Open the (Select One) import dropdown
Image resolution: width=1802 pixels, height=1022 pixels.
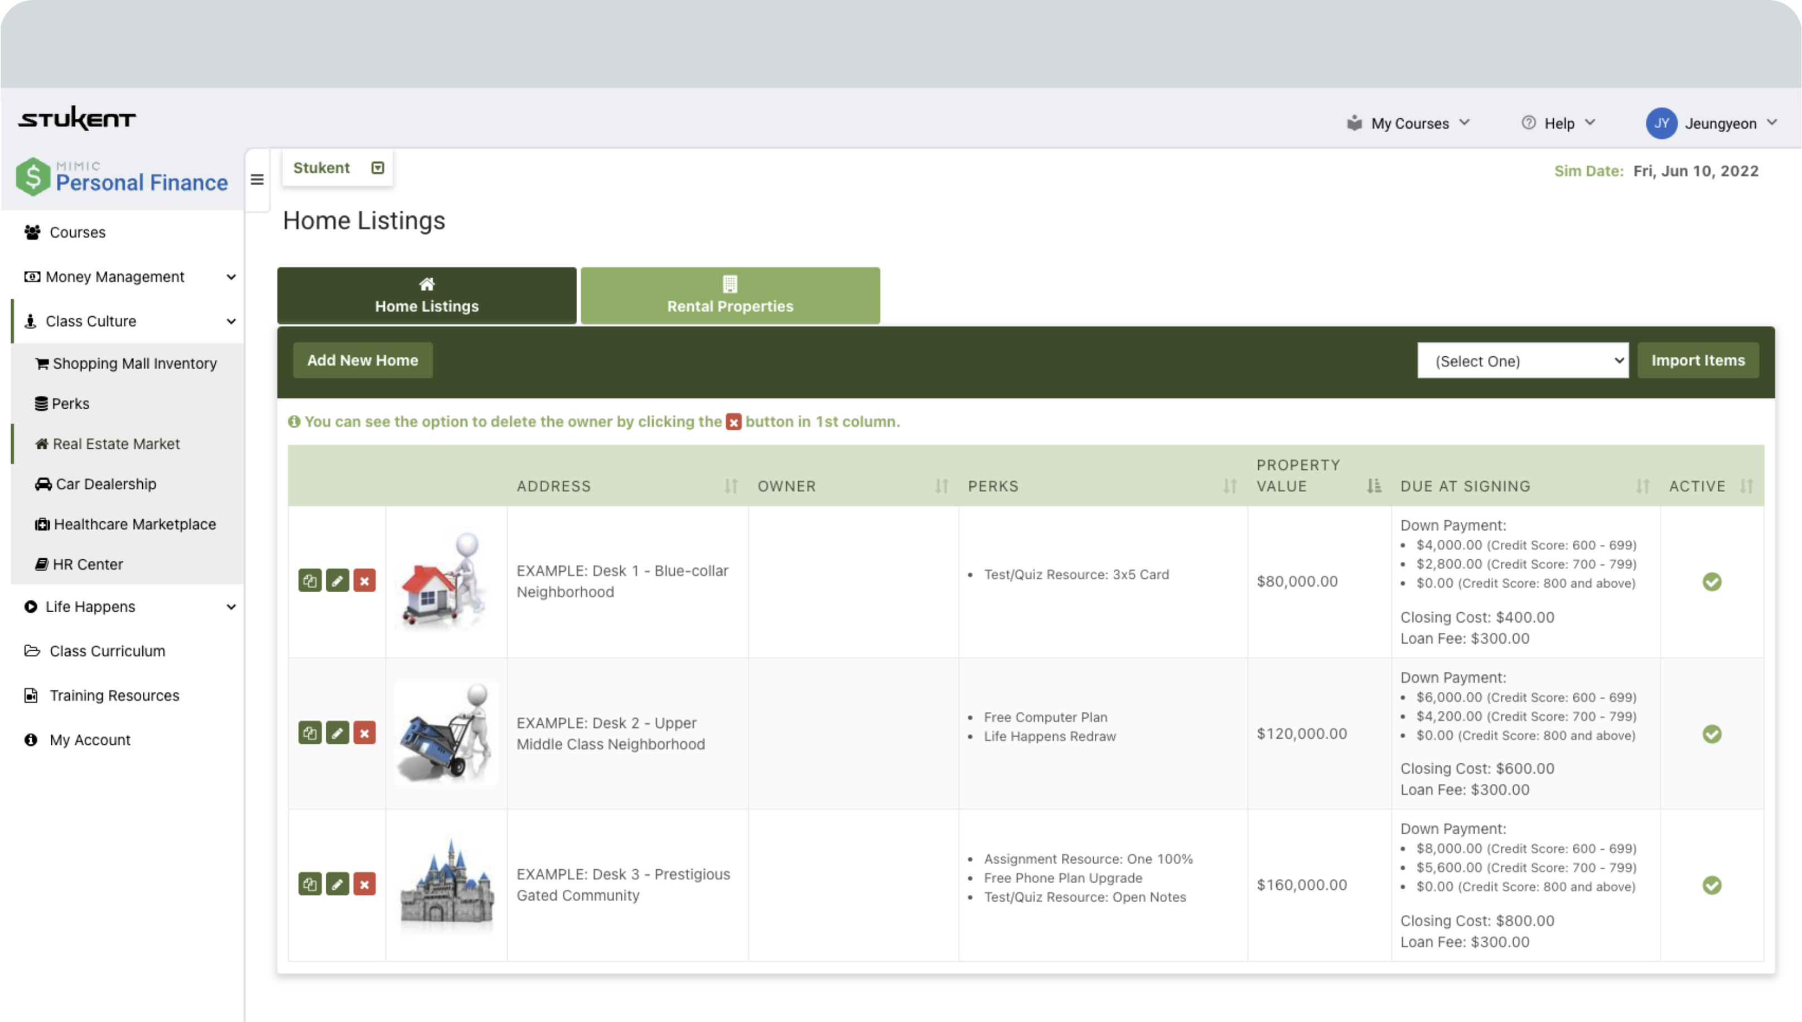(1522, 361)
